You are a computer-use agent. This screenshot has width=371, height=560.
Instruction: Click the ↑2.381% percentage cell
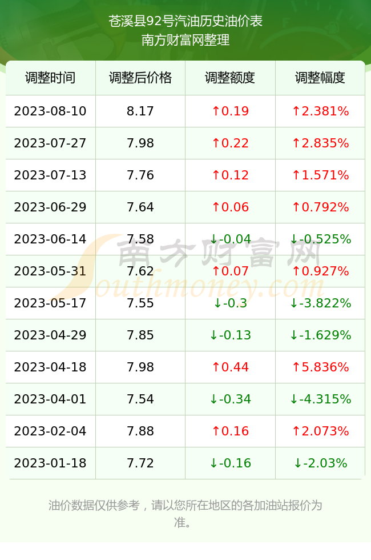[320, 111]
